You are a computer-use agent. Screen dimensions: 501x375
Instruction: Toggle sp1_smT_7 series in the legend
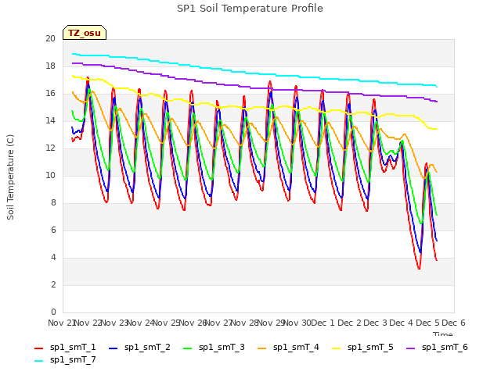click(65, 359)
